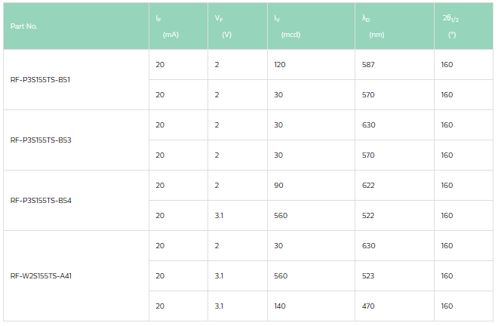498x326 pixels.
Task: Select the RF-P3S155TS-B54 part number
Action: (41, 201)
